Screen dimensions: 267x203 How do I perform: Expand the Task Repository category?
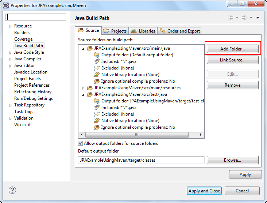tap(10, 105)
